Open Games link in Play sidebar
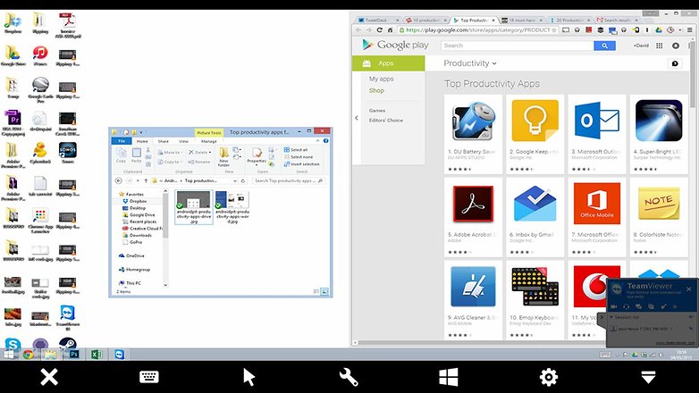The height and width of the screenshot is (393, 699). tap(376, 110)
